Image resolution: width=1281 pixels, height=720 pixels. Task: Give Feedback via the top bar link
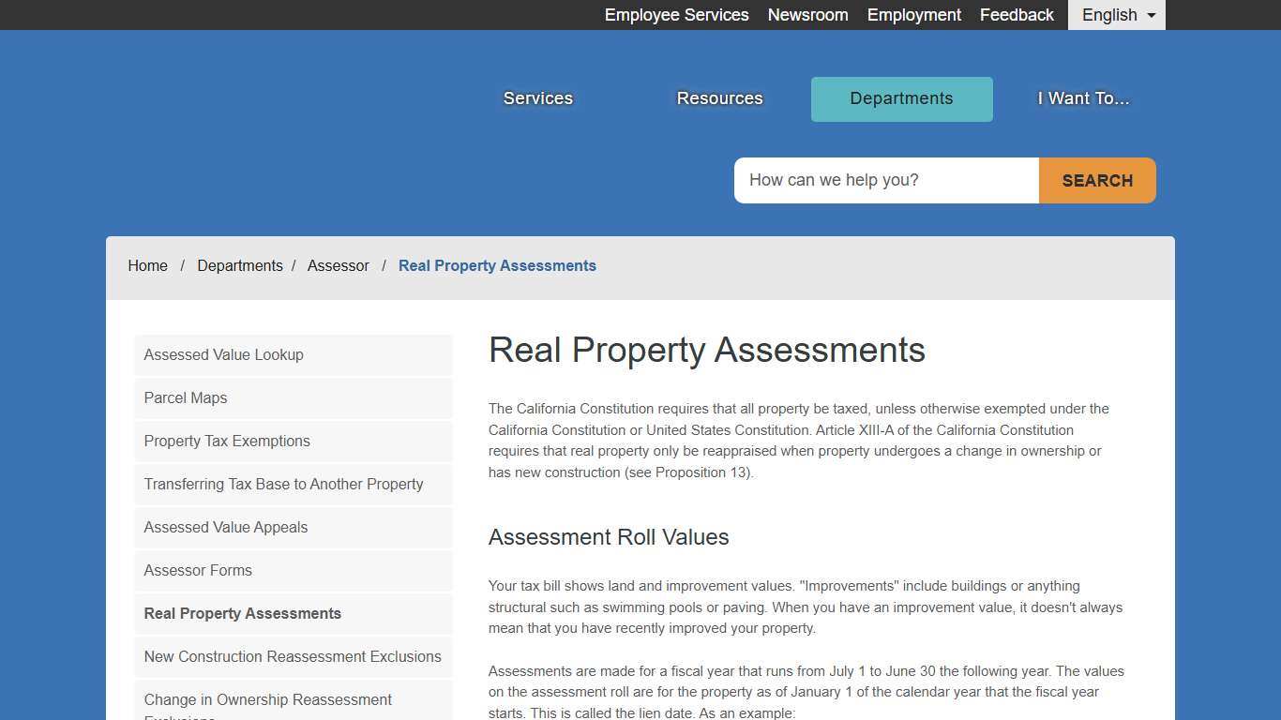(x=1017, y=14)
